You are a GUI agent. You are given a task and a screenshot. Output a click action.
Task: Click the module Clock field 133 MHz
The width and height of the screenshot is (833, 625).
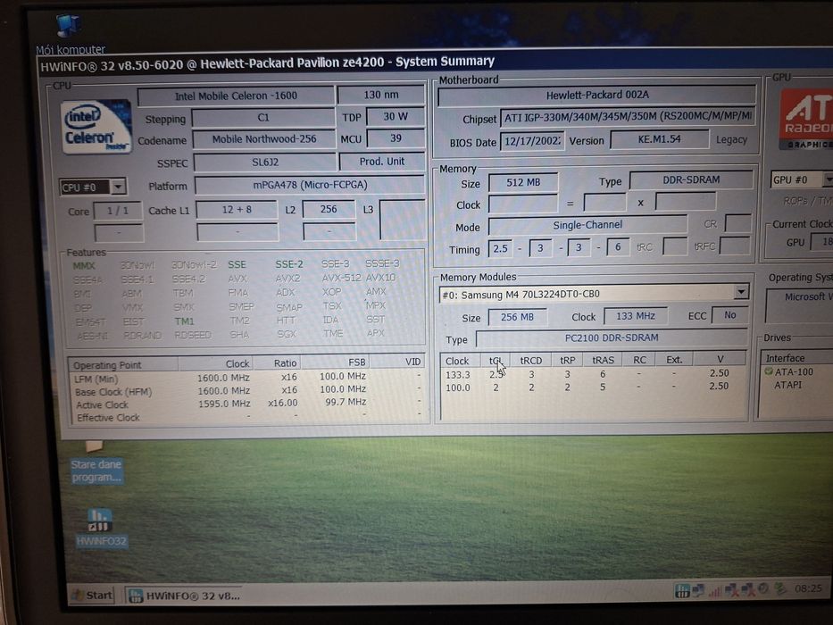[x=636, y=316]
